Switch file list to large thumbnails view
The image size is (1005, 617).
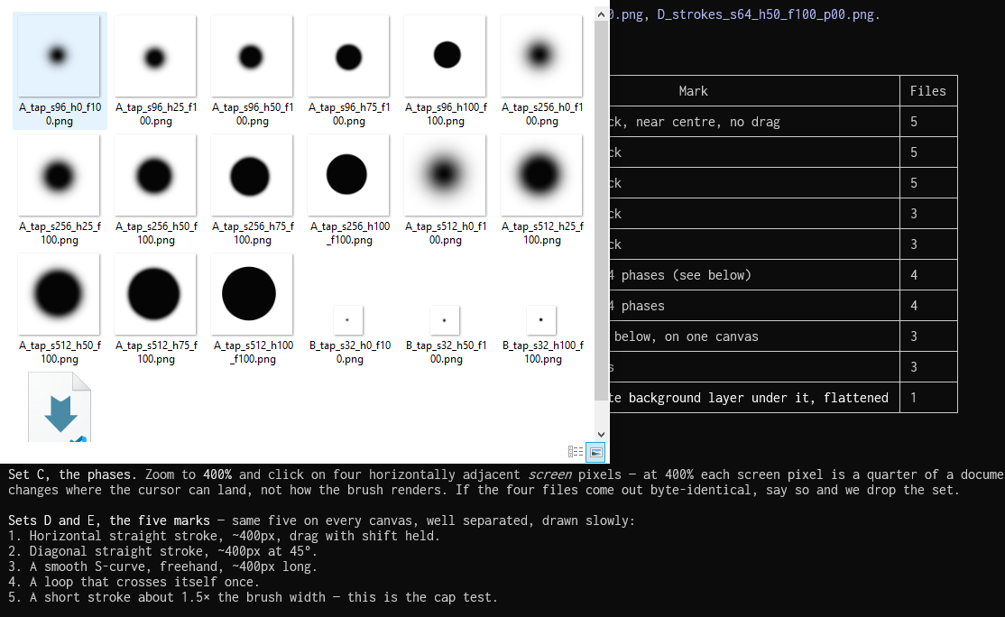pyautogui.click(x=595, y=452)
